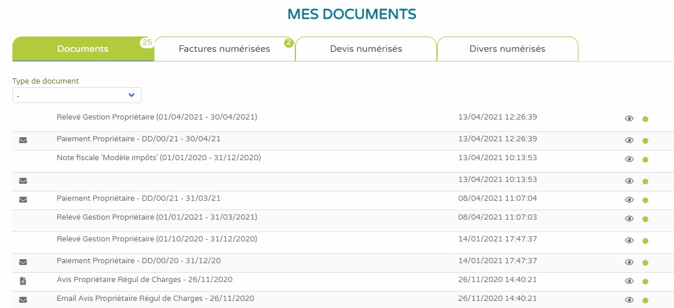Click envelope icon for Email Avis Propriétaire row

(x=23, y=300)
